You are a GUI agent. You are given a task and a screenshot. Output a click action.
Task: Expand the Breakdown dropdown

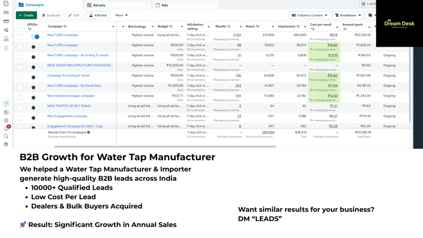tap(348, 15)
